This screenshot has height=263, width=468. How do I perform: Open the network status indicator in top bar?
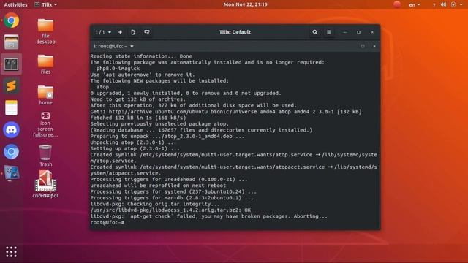pyautogui.click(x=434, y=4)
